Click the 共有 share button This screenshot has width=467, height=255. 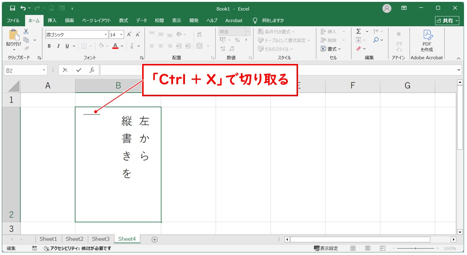448,20
